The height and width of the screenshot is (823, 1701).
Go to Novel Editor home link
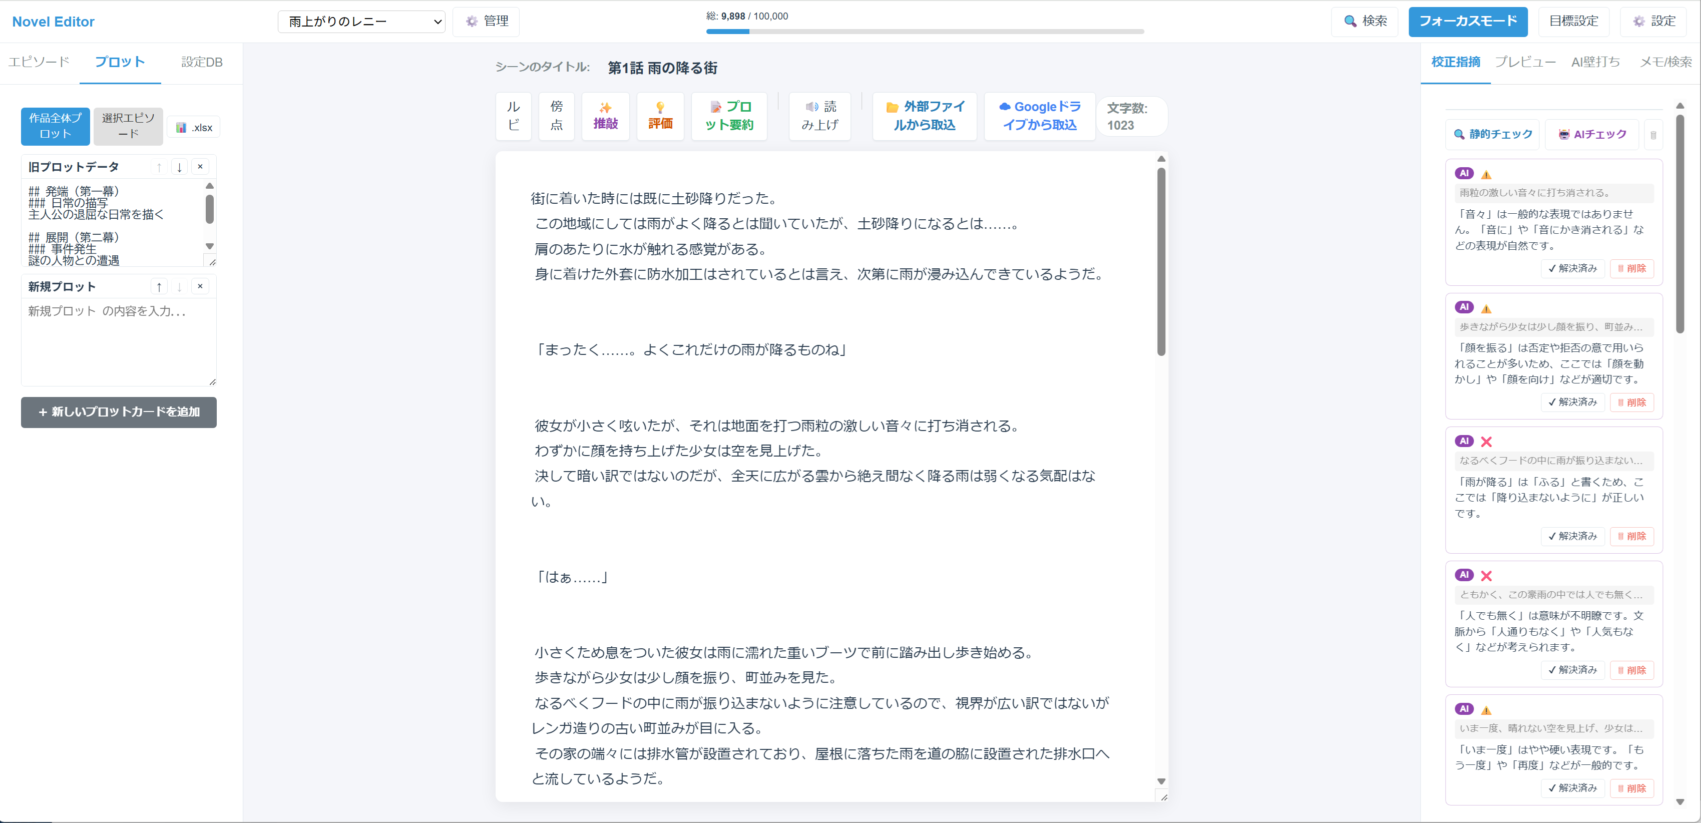coord(53,22)
